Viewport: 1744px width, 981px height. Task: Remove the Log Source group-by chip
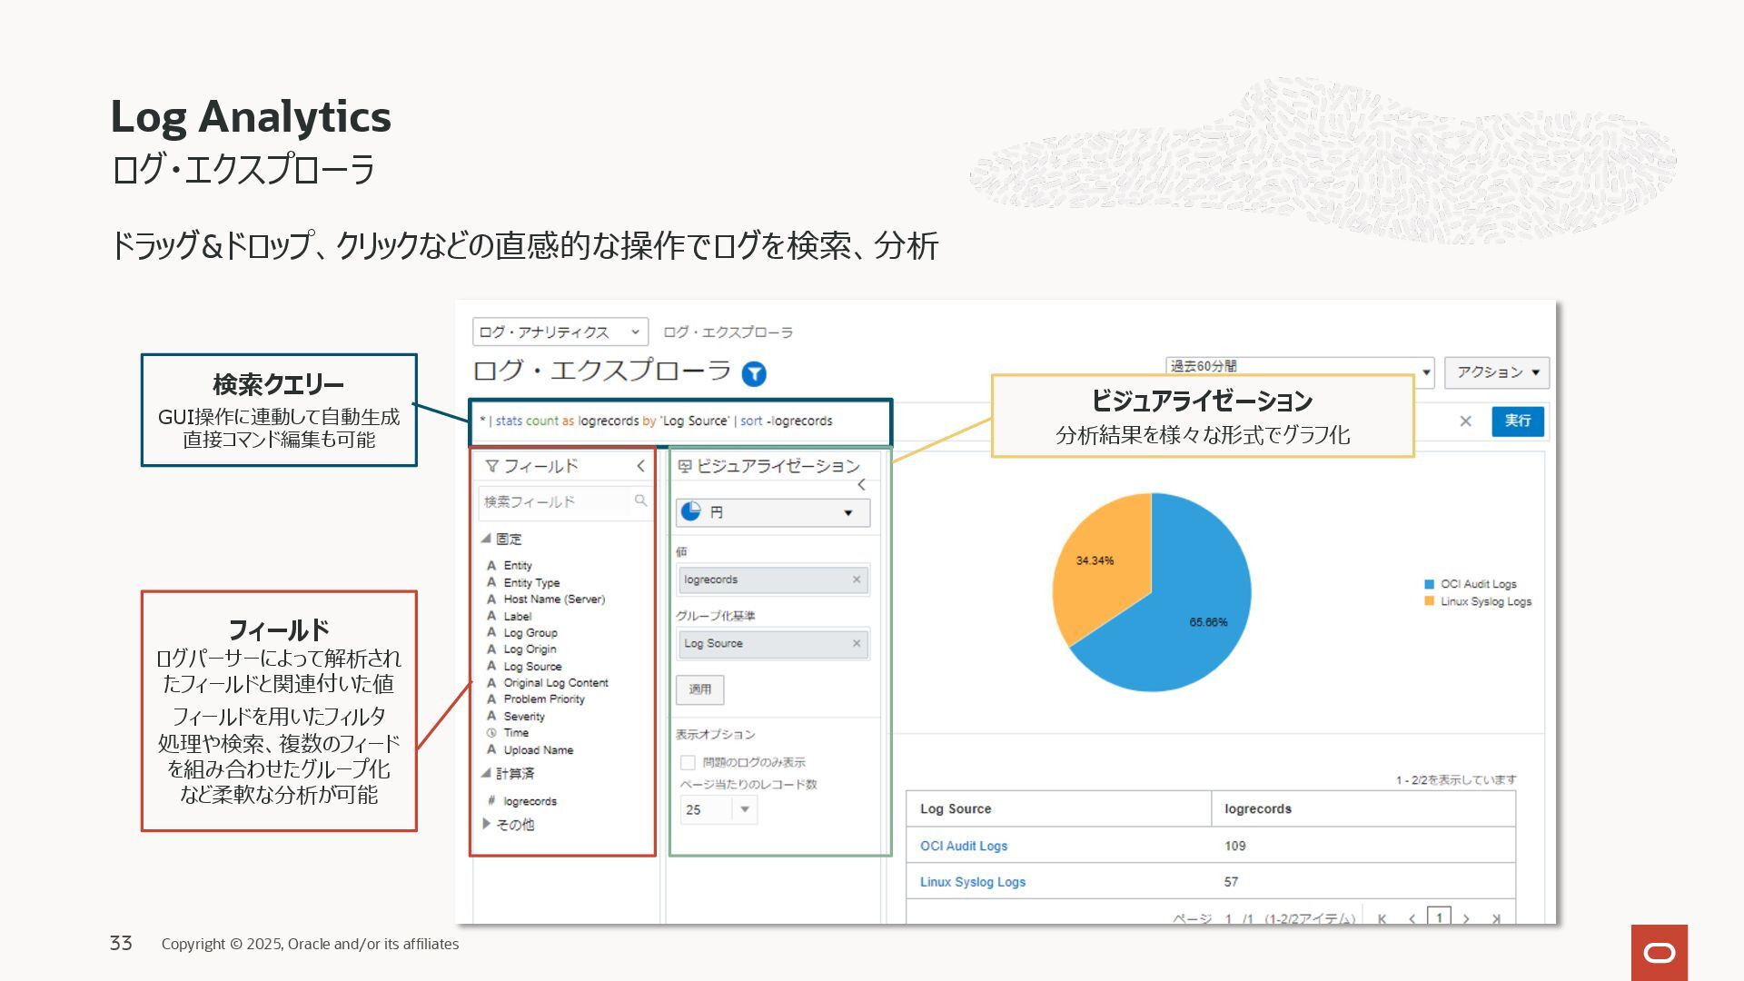pyautogui.click(x=856, y=643)
